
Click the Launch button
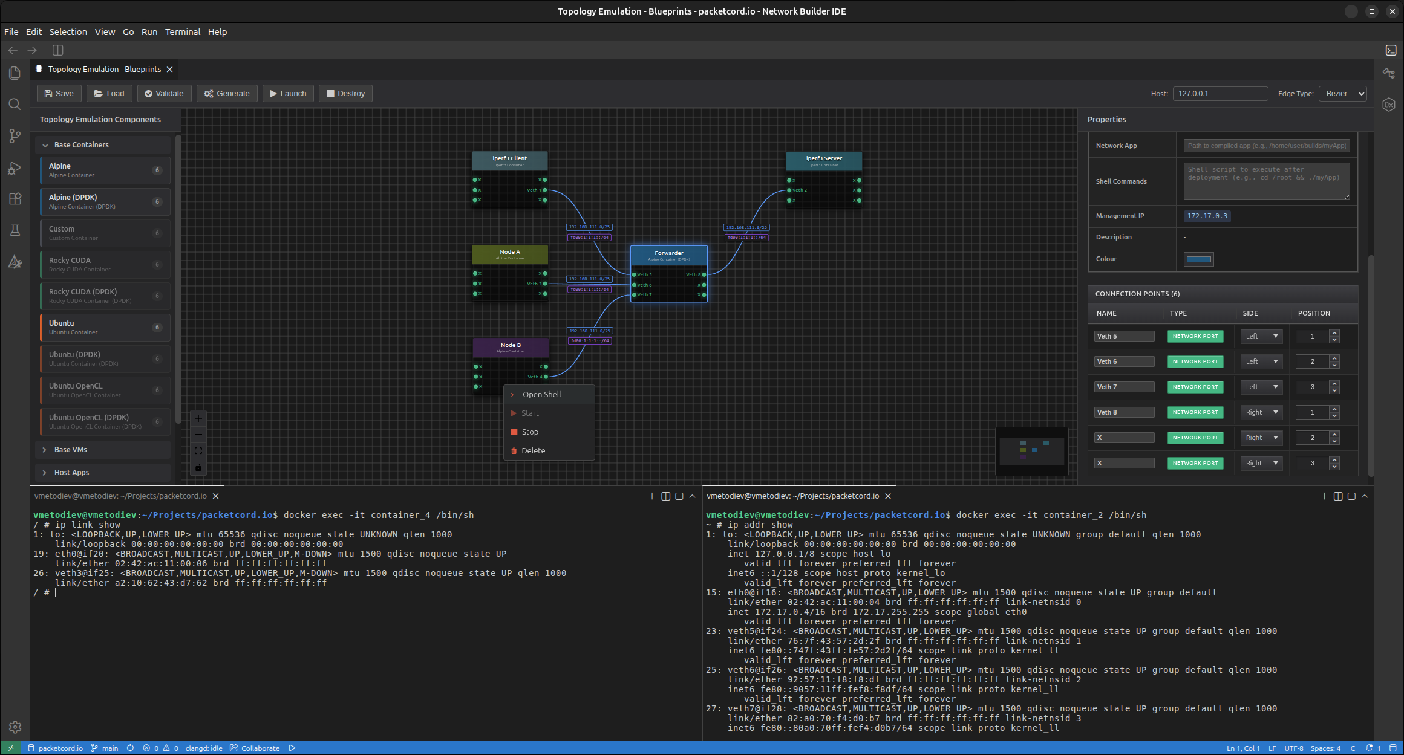(289, 94)
